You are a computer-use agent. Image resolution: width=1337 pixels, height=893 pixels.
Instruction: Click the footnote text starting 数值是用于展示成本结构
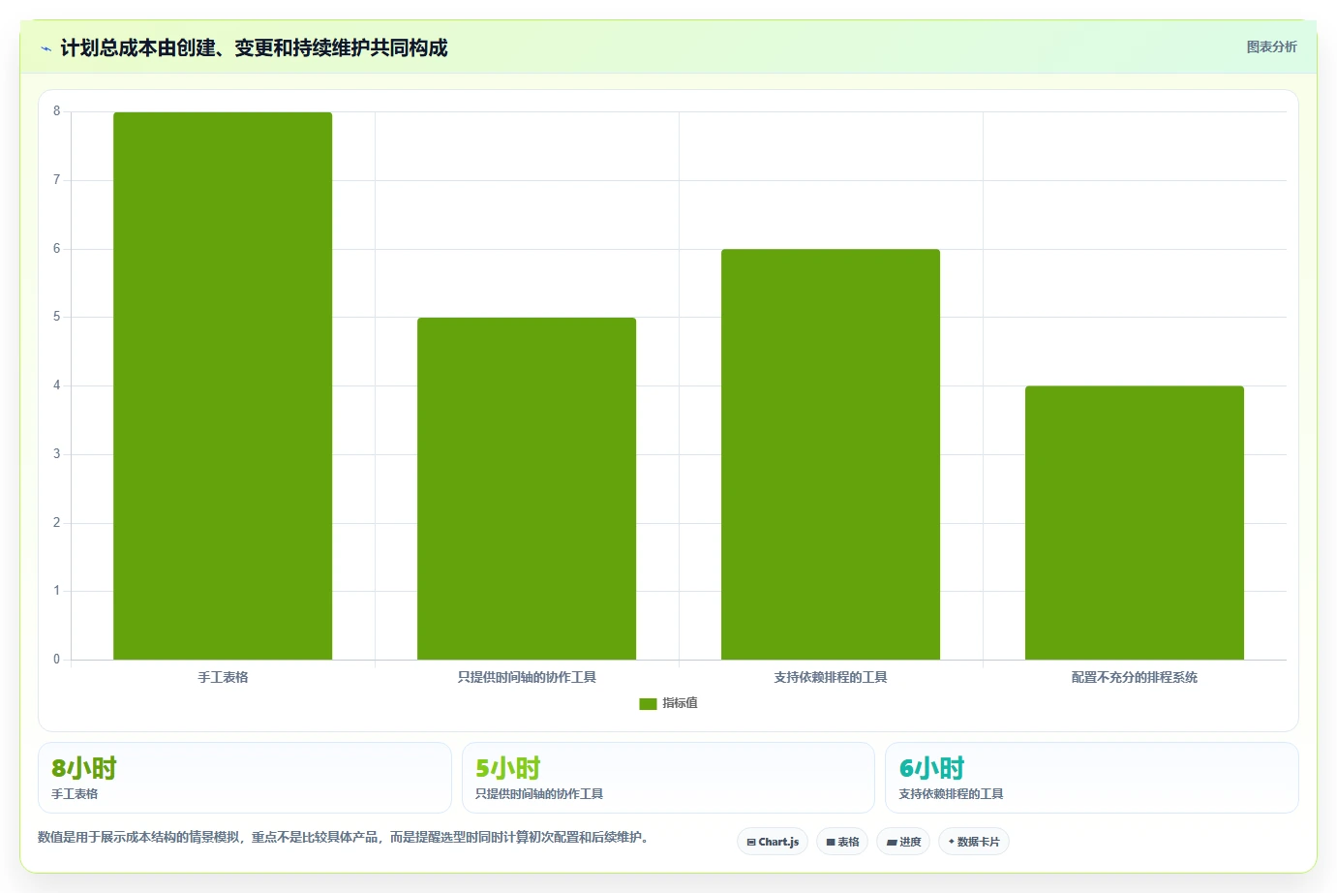click(343, 837)
